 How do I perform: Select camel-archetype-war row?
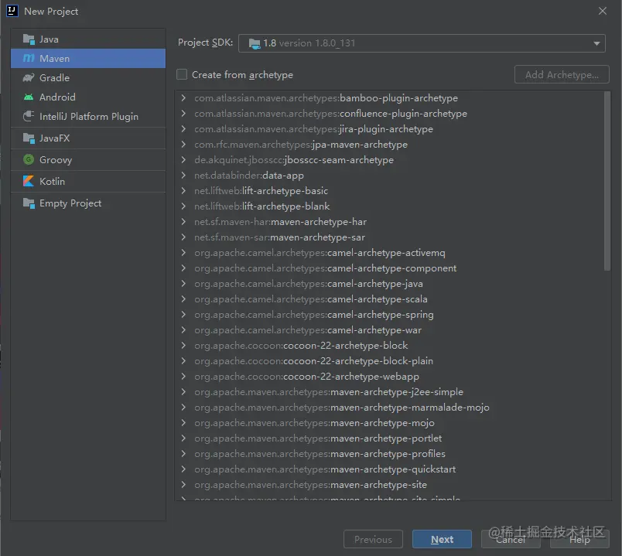(x=388, y=330)
